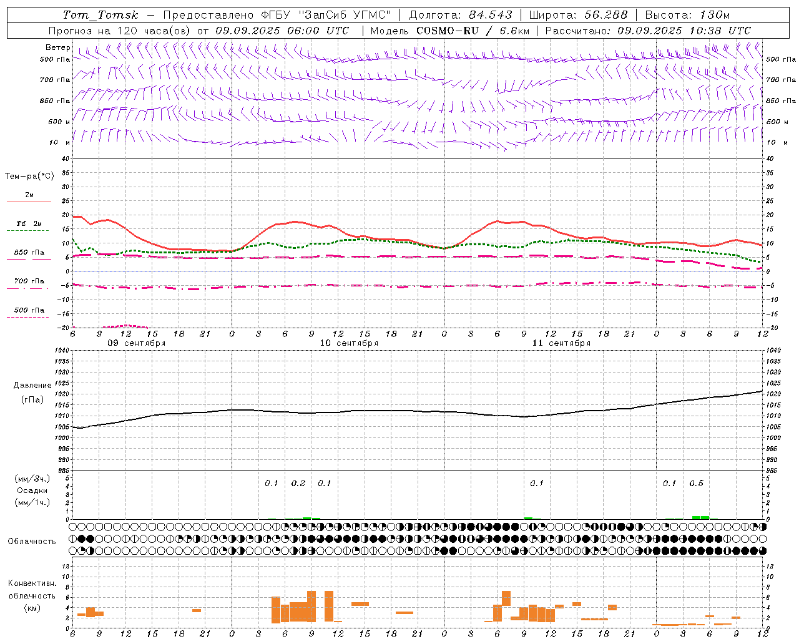This screenshot has height=639, width=799.
Task: Click the 700 гПа temperature legend label
Action: pyautogui.click(x=29, y=281)
